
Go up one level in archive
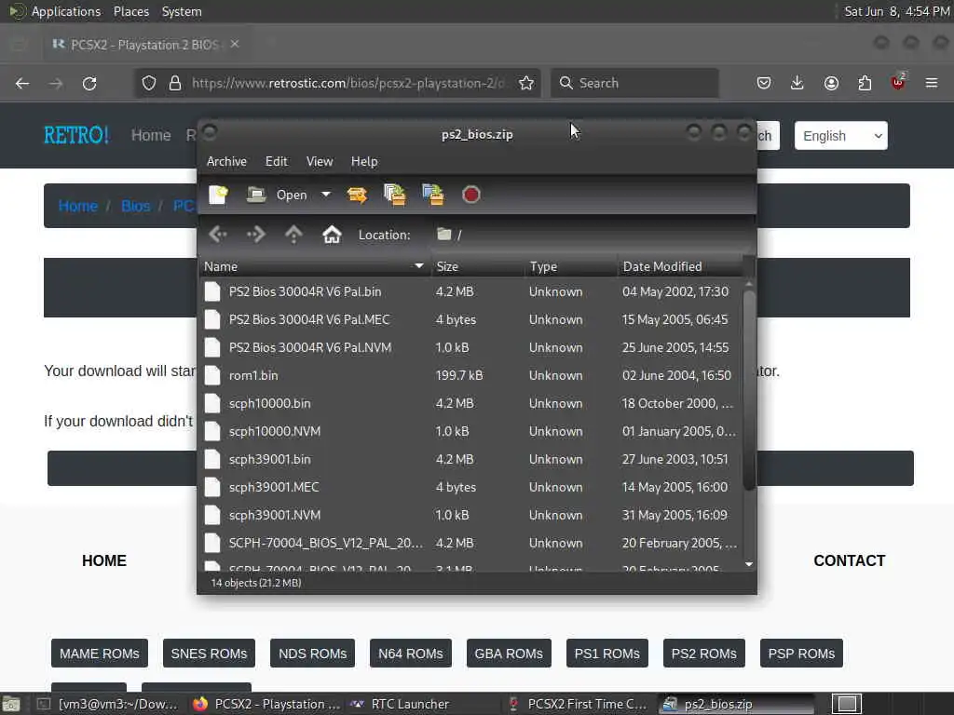tap(293, 235)
